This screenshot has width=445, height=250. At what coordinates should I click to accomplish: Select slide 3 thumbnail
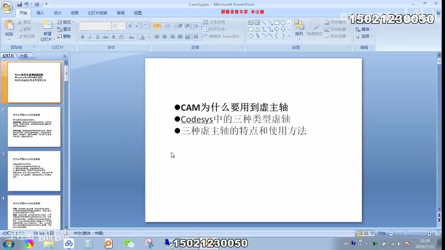34,171
